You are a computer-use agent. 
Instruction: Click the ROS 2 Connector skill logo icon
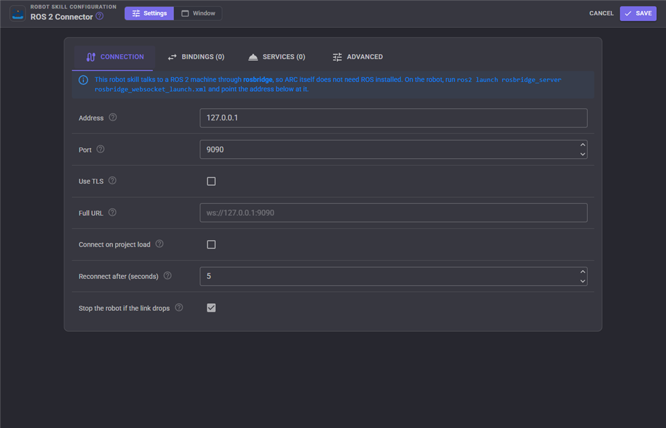click(18, 13)
